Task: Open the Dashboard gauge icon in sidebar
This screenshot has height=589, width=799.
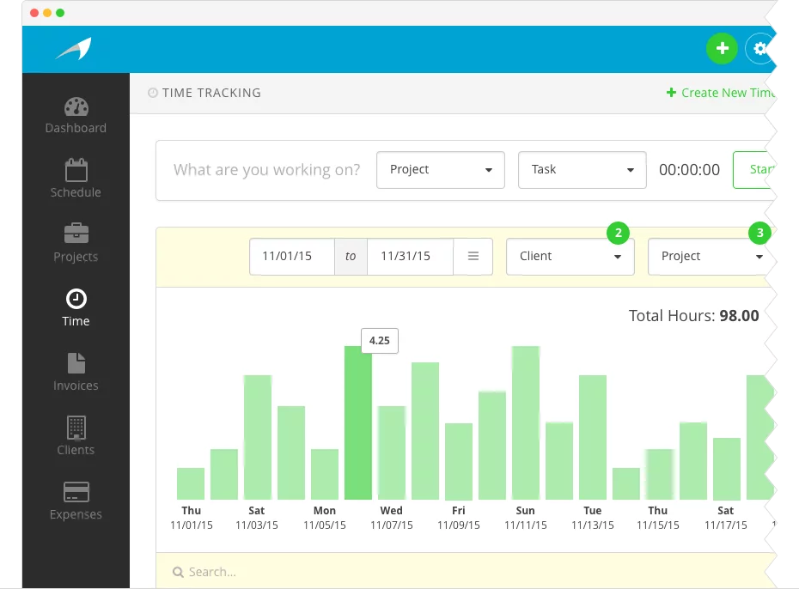Action: 76,108
